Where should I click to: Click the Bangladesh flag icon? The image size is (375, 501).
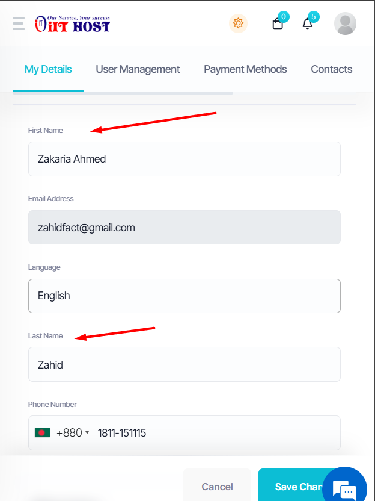(43, 432)
